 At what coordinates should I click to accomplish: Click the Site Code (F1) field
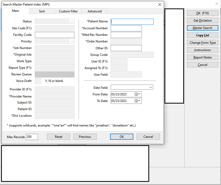point(55,28)
